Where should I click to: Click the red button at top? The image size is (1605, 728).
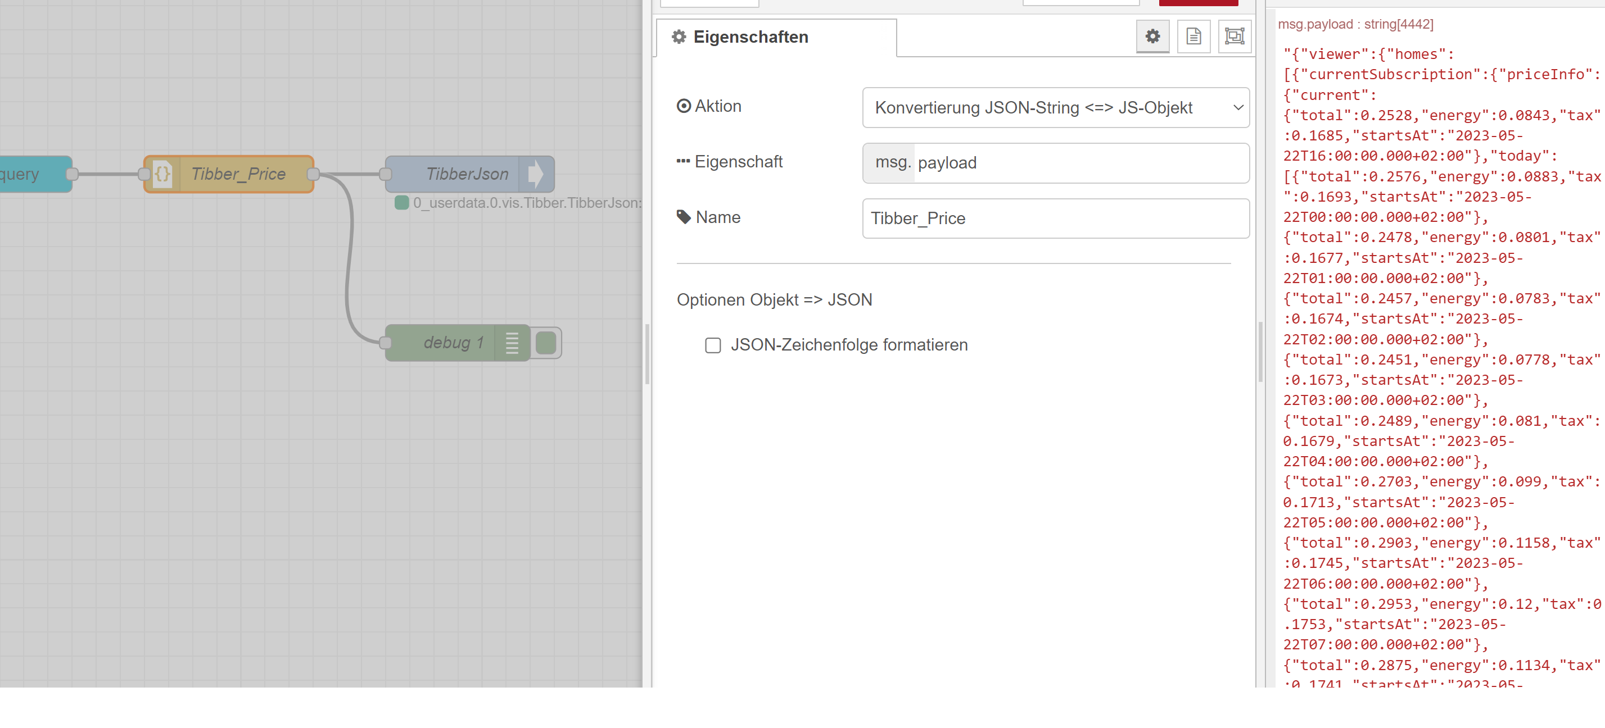click(x=1198, y=2)
